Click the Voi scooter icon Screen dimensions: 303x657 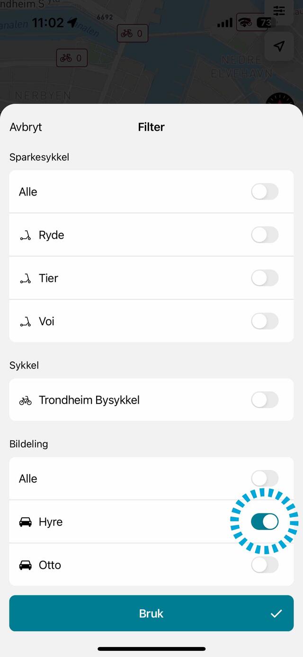[x=25, y=321]
